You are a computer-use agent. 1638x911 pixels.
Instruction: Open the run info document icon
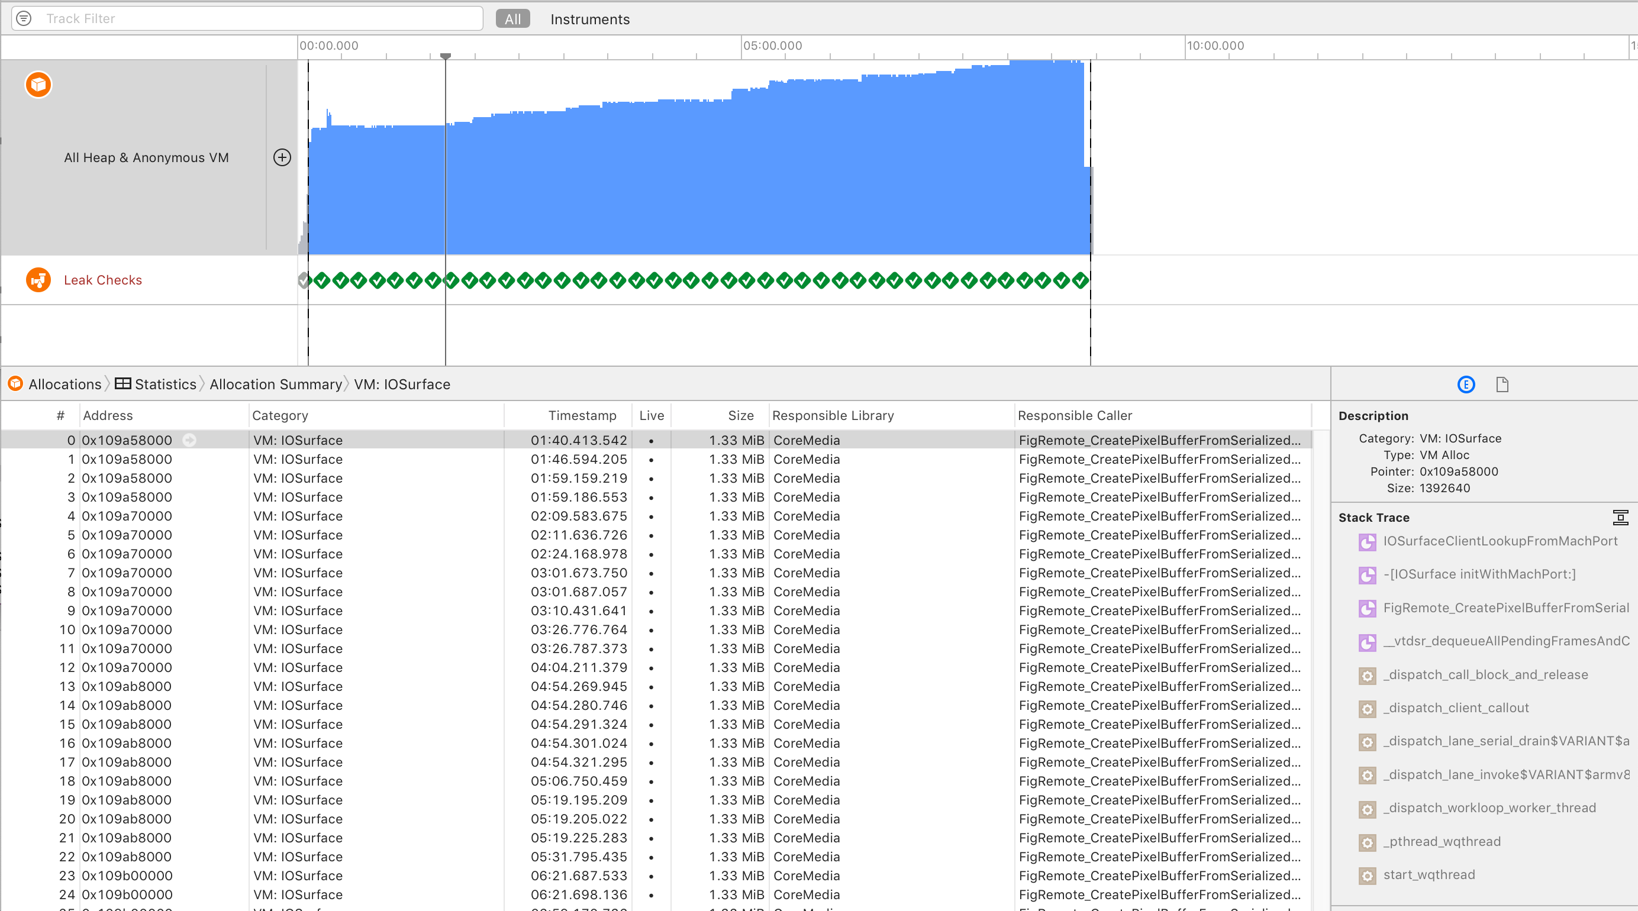(1502, 385)
